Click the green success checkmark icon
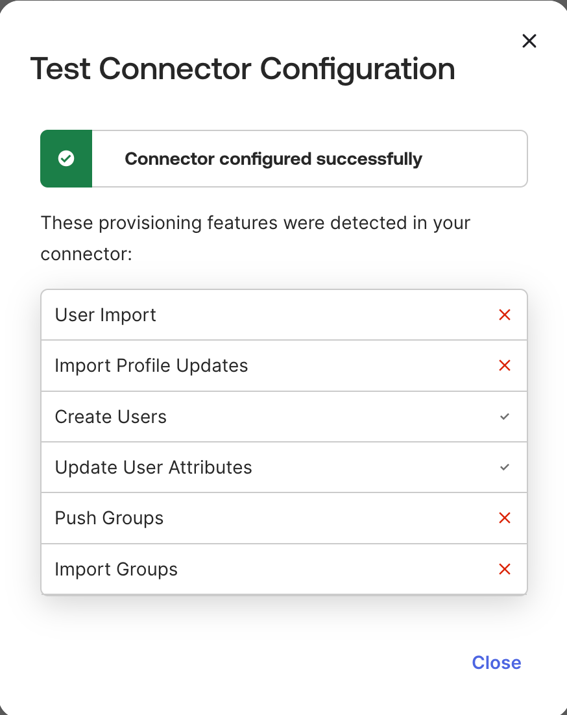This screenshot has height=715, width=567. coord(66,159)
